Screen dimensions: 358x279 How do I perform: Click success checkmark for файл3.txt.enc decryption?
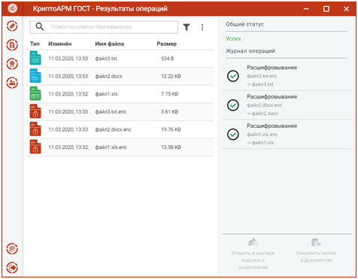233,76
